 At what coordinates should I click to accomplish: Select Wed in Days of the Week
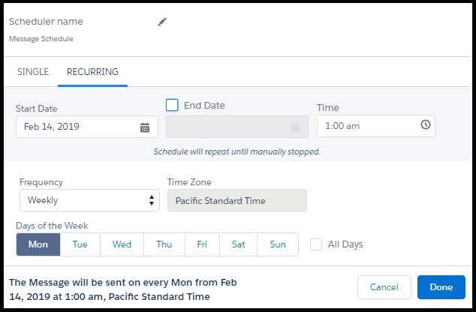122,244
